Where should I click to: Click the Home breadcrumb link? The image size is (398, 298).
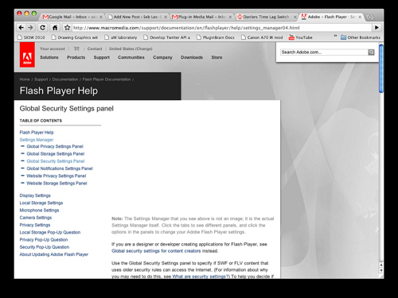pyautogui.click(x=25, y=79)
